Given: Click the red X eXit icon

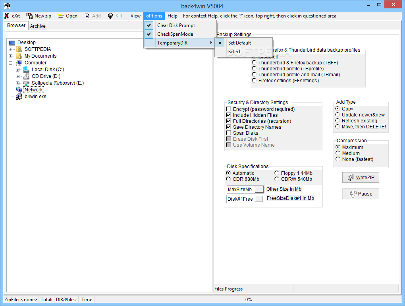Looking at the screenshot, I should pyautogui.click(x=7, y=16).
